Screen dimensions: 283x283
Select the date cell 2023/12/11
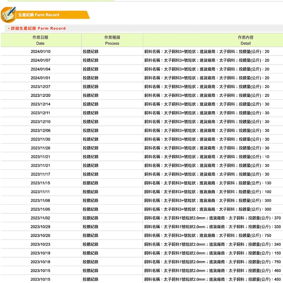tap(40, 113)
